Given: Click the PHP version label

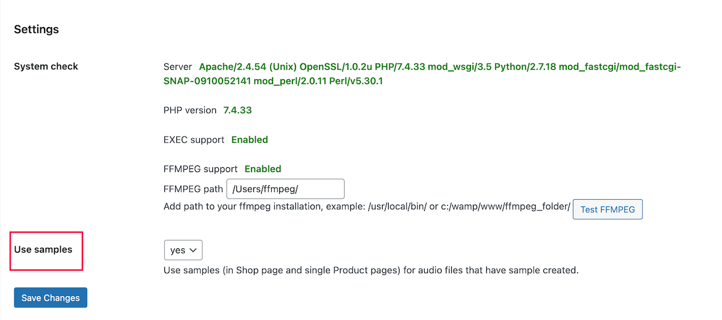Looking at the screenshot, I should tap(190, 110).
